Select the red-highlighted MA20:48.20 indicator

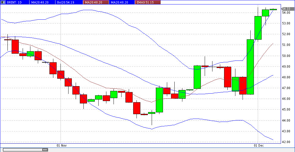pyautogui.click(x=96, y=2)
